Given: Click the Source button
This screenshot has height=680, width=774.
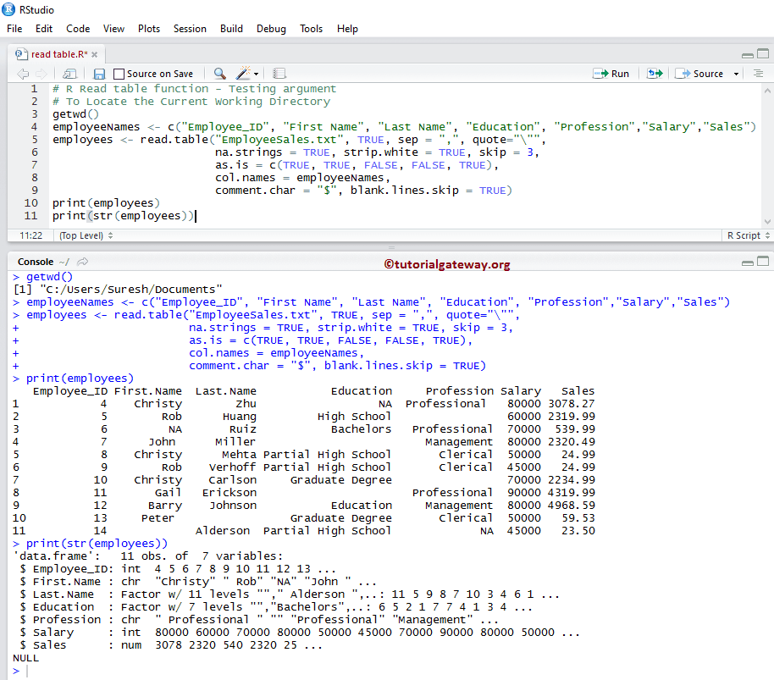Looking at the screenshot, I should [700, 74].
